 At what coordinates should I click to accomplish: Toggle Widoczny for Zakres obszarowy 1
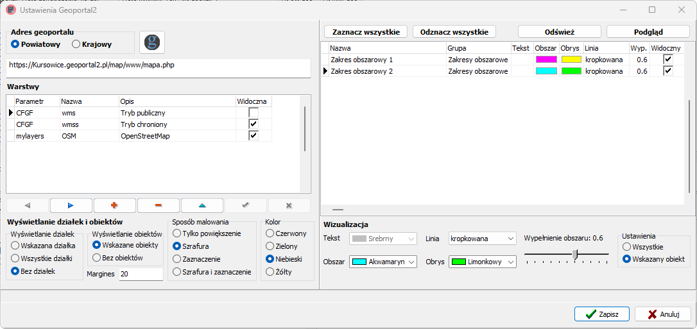[667, 59]
